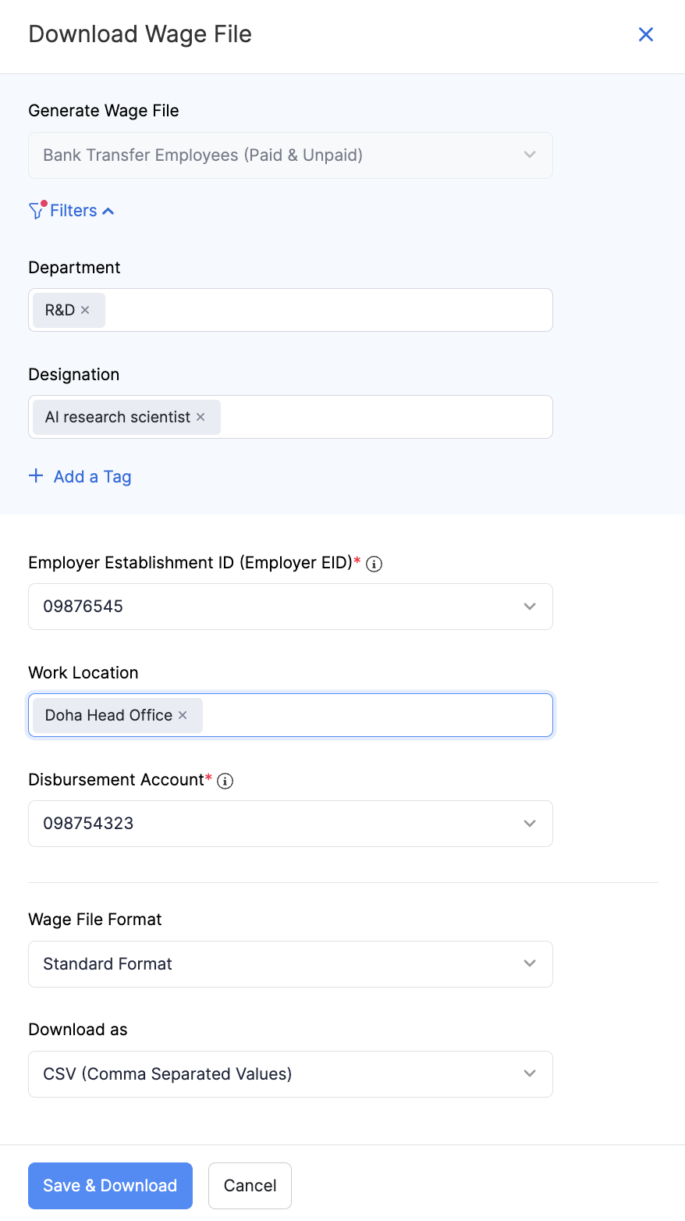
Task: Click Save & Download
Action: pyautogui.click(x=110, y=1185)
